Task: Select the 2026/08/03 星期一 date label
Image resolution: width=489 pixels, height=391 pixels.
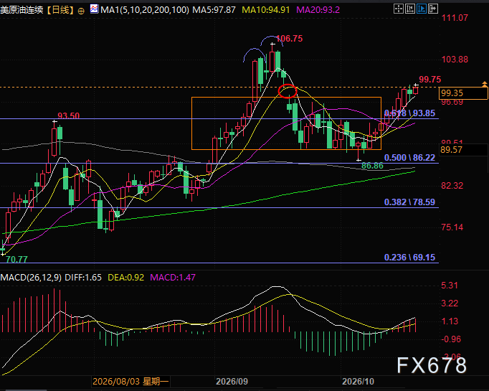Action: (130, 382)
